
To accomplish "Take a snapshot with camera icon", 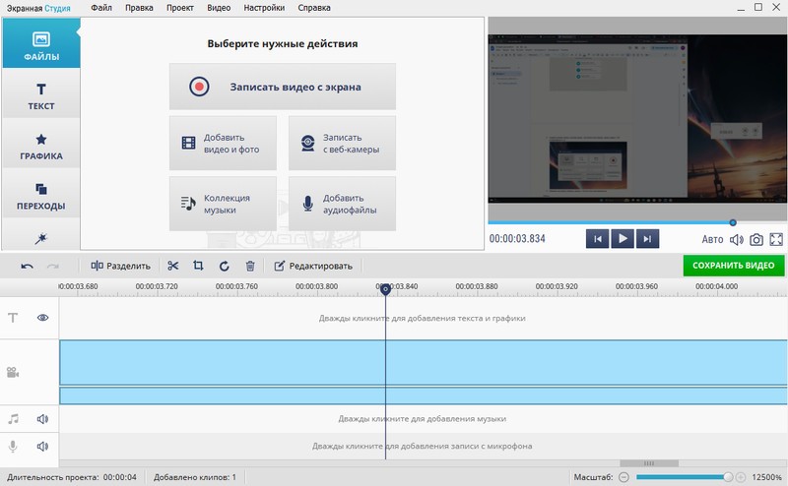I will pyautogui.click(x=756, y=239).
